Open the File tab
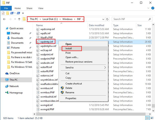The height and width of the screenshot is (120, 155). pyautogui.click(x=6, y=8)
